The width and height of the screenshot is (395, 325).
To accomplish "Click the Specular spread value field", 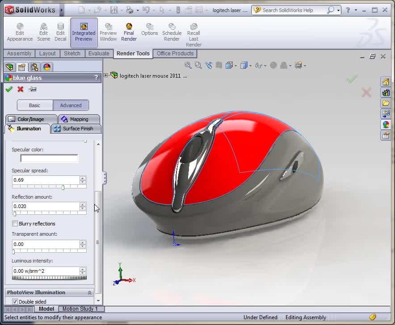I will 46,180.
